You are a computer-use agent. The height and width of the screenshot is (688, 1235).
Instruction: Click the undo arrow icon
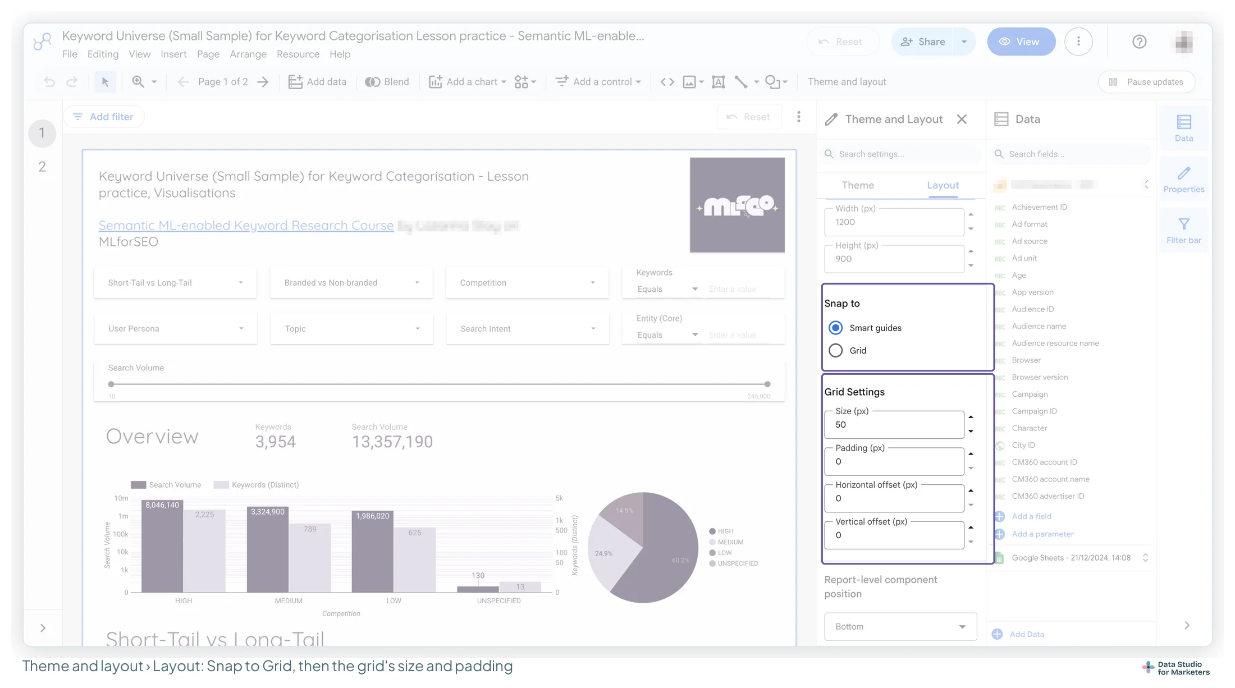click(x=49, y=82)
